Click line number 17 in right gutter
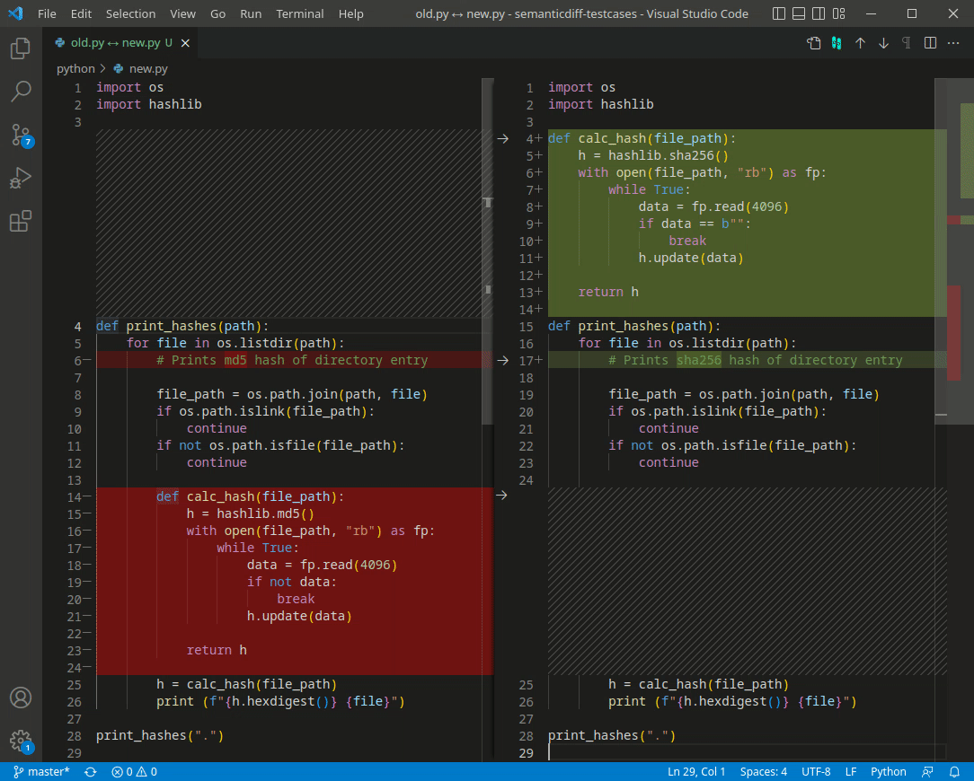Screen dimensions: 974x781 pyautogui.click(x=527, y=361)
